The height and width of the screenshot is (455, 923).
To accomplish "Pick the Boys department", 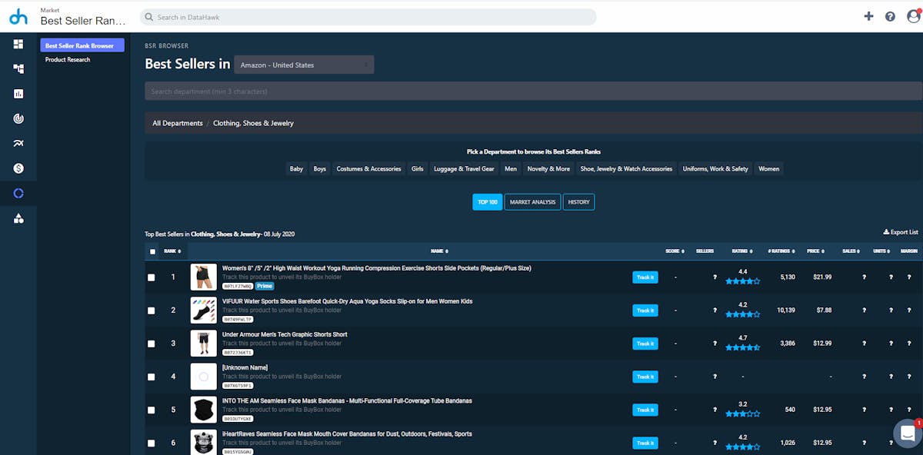I will pyautogui.click(x=320, y=168).
